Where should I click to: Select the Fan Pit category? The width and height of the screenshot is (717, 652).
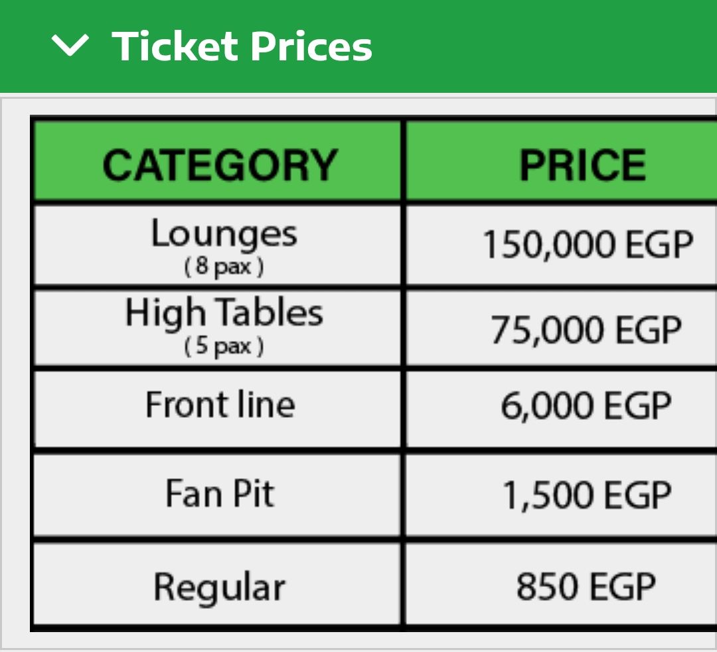(x=220, y=493)
